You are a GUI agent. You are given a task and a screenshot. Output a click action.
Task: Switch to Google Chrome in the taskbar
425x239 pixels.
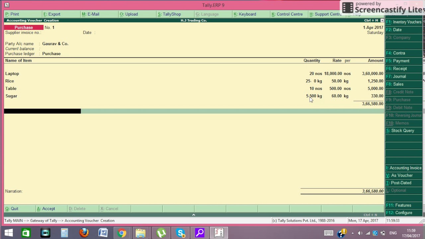pos(122,233)
